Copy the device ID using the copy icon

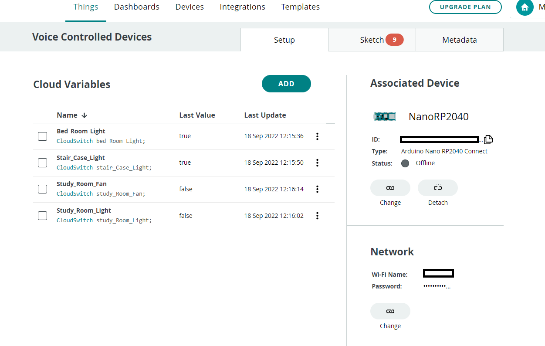tap(488, 139)
